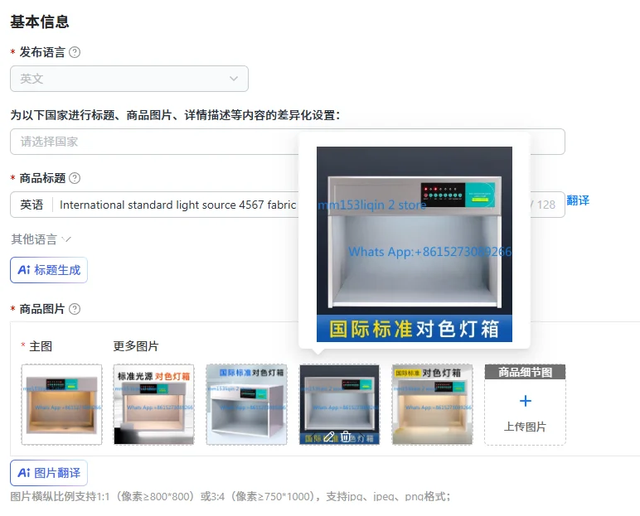Click the 商品细节图 header label
This screenshot has height=516, width=640.
click(525, 372)
